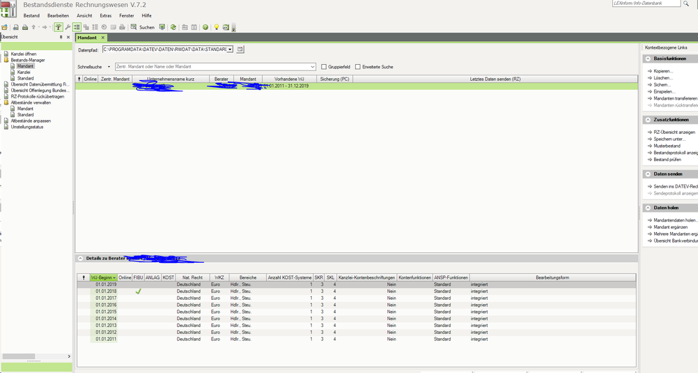Click the Bestand prüfen link
The image size is (698, 373).
click(x=667, y=160)
